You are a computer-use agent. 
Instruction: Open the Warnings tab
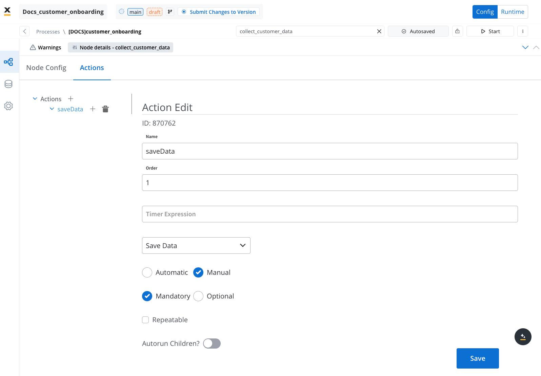(x=45, y=47)
